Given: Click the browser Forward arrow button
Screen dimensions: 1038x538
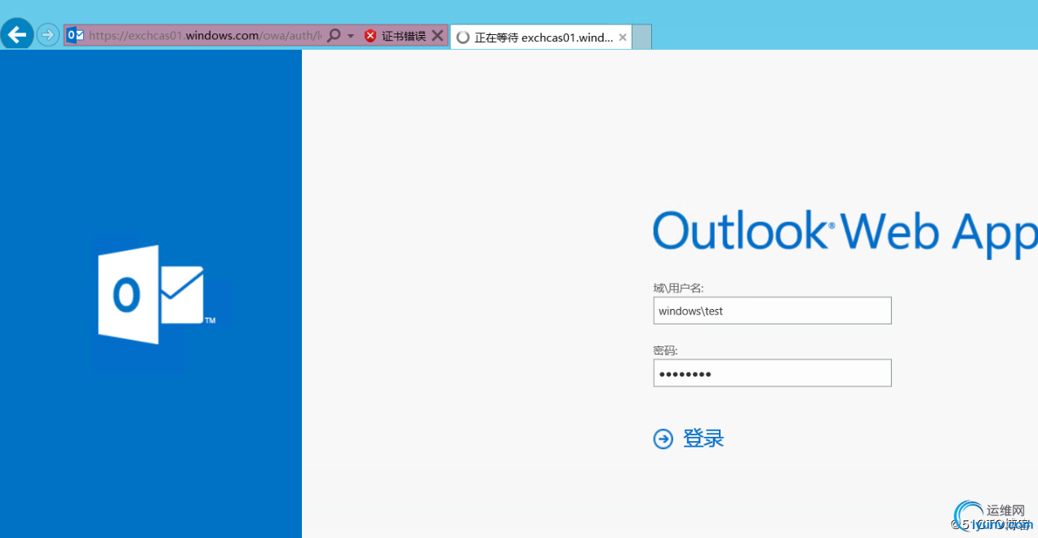Looking at the screenshot, I should click(x=47, y=35).
